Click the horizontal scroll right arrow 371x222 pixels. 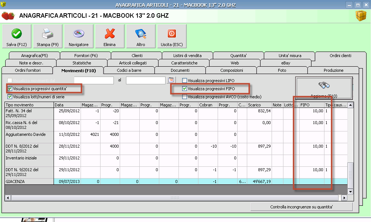tap(344, 198)
